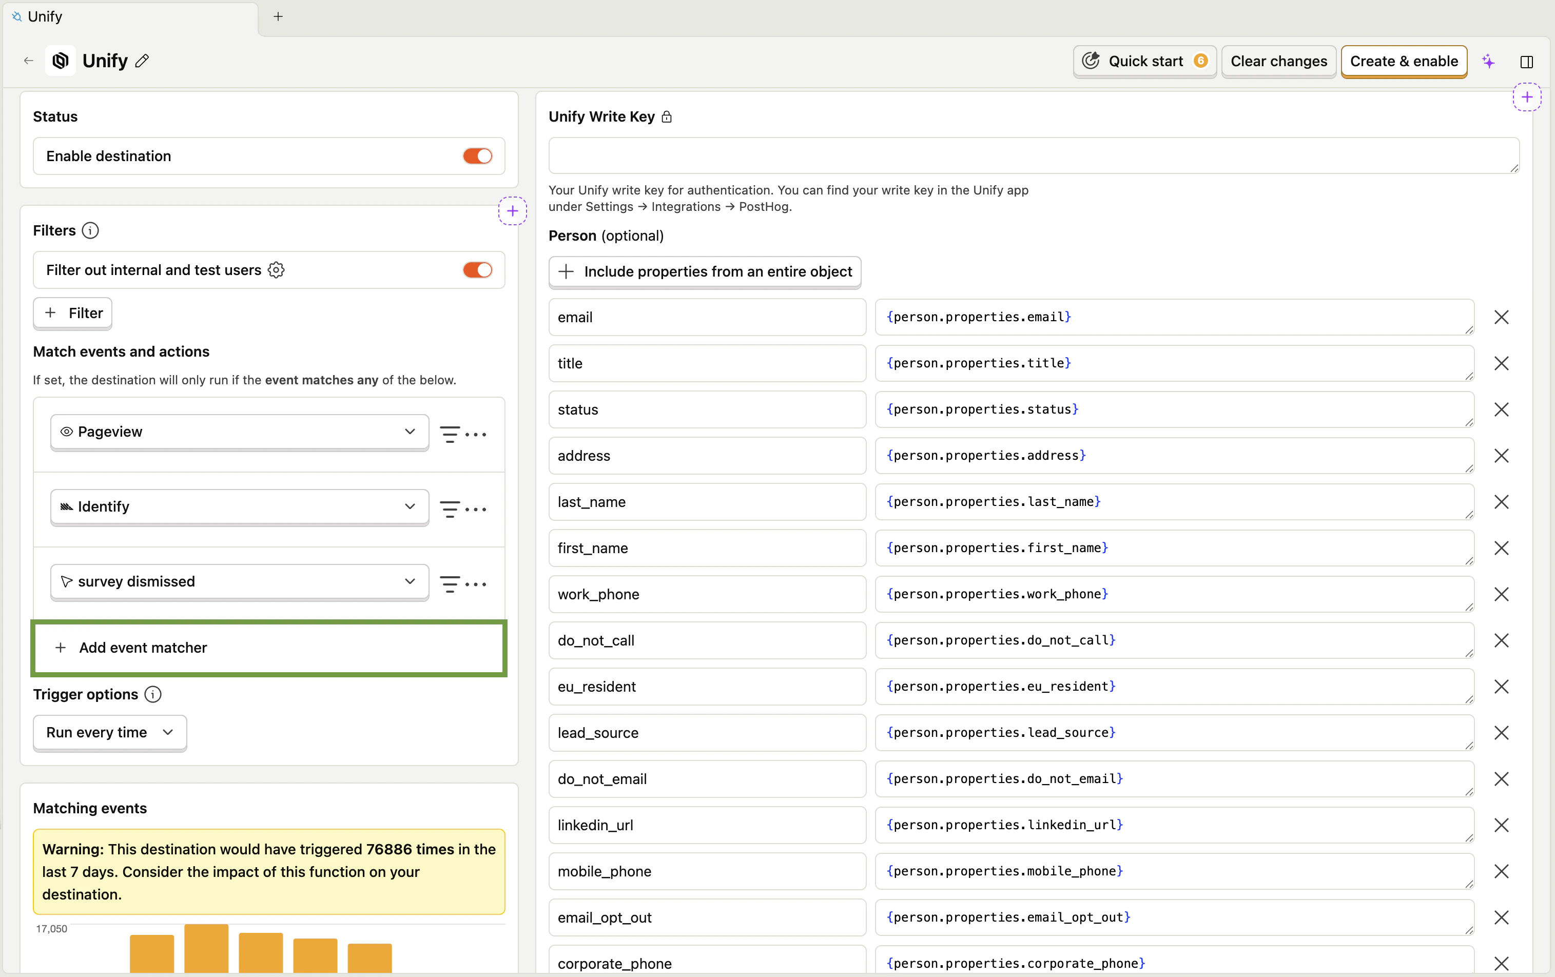
Task: Remove the email property row
Action: (x=1502, y=317)
